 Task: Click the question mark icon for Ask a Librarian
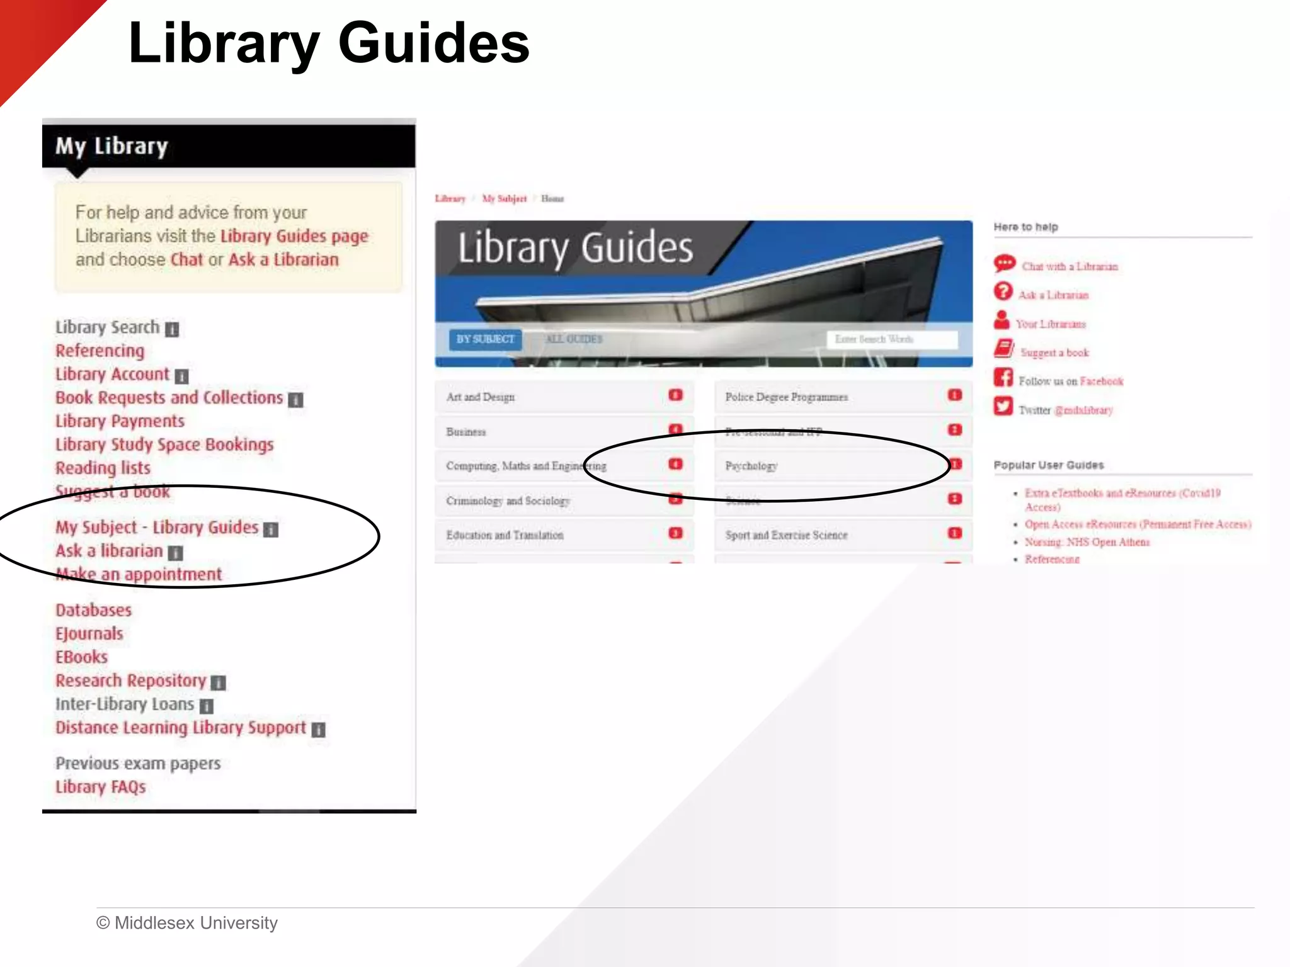1003,291
